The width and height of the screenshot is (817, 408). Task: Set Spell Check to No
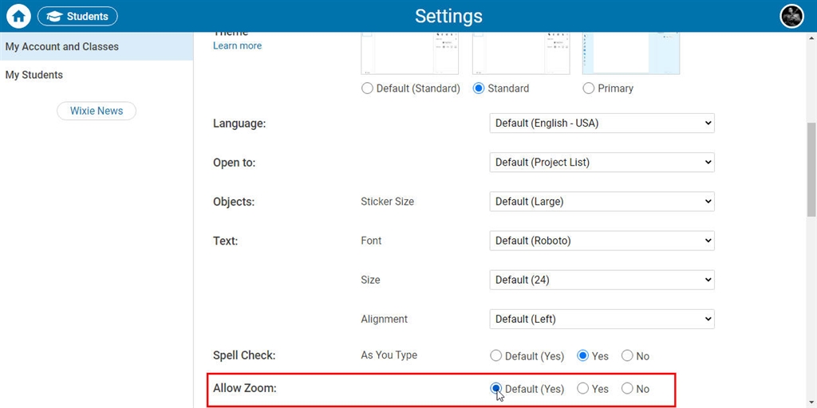pos(627,356)
